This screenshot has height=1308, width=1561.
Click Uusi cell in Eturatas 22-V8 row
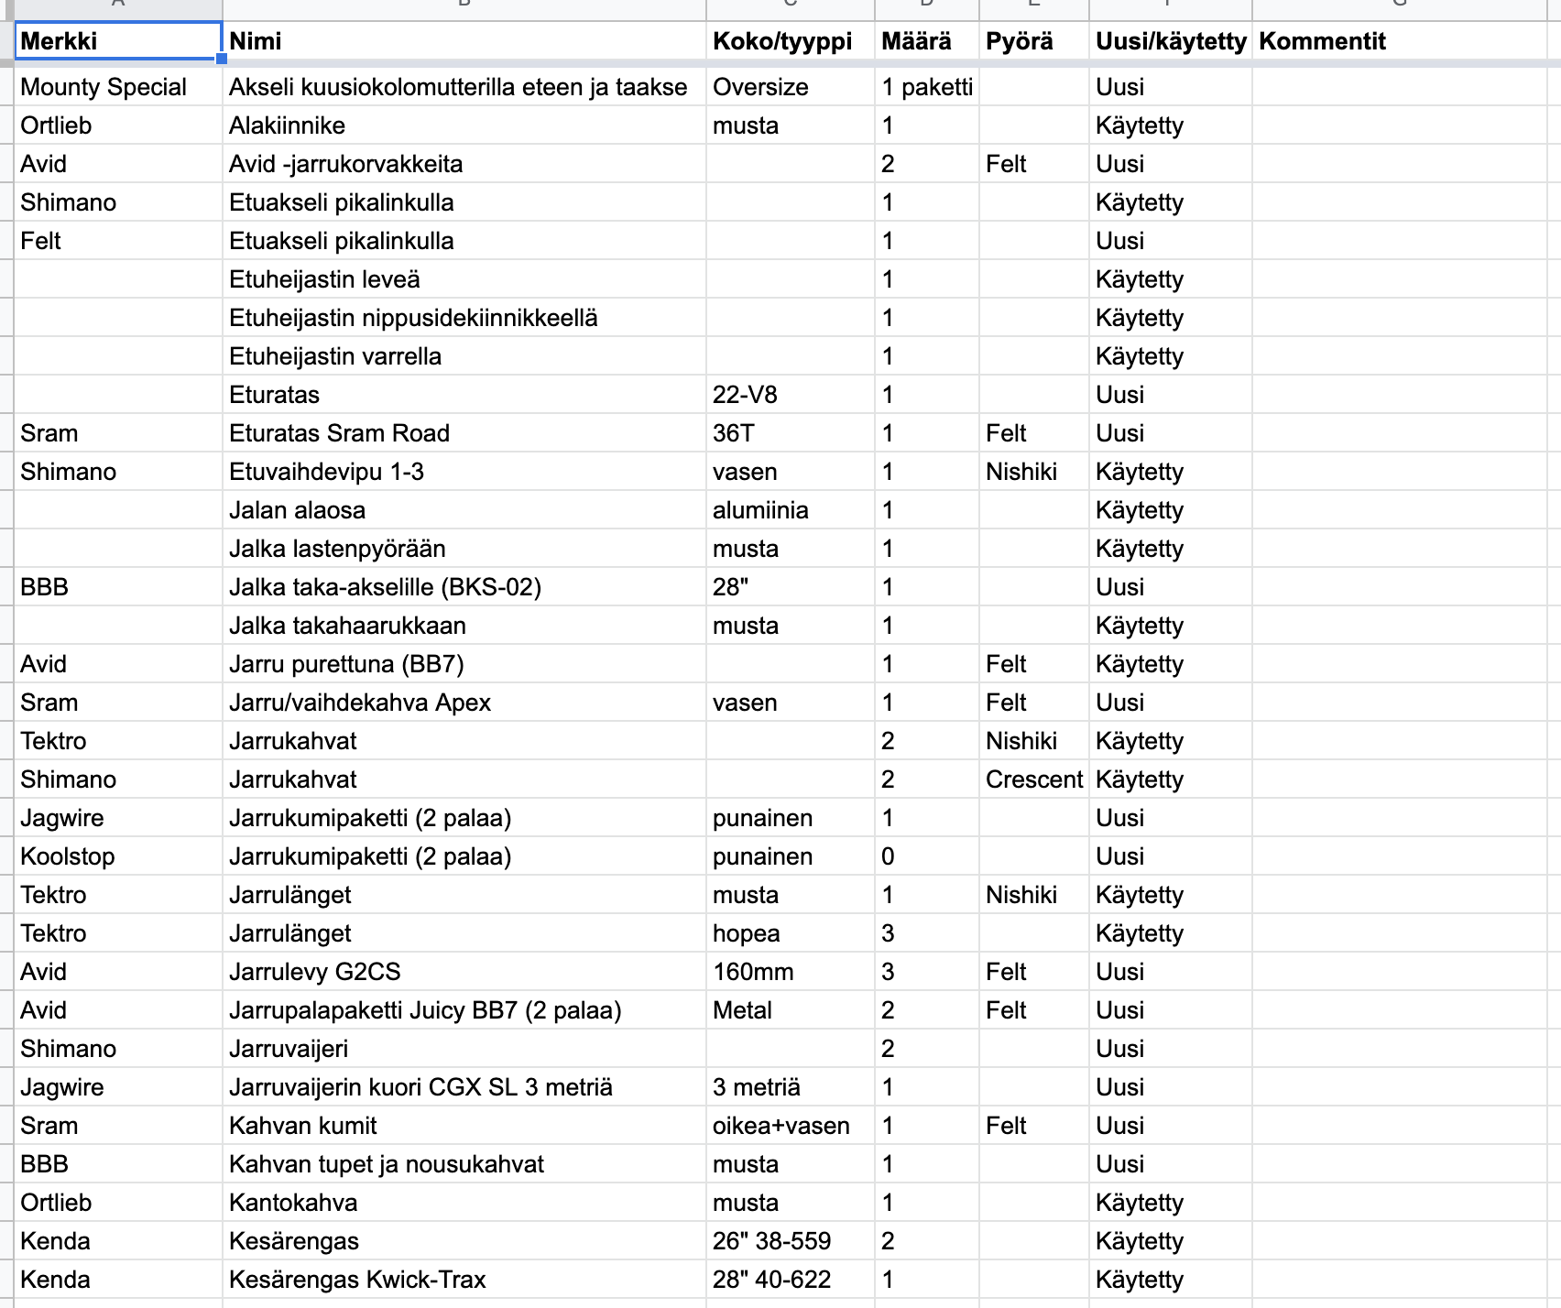click(x=1171, y=395)
